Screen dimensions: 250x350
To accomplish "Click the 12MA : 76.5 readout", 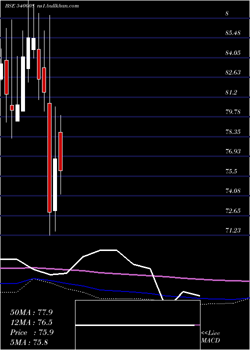I will [x=31, y=322].
